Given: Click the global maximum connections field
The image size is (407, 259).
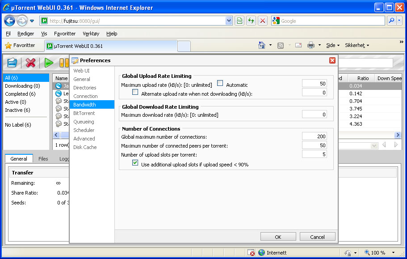Looking at the screenshot, I should click(x=314, y=136).
